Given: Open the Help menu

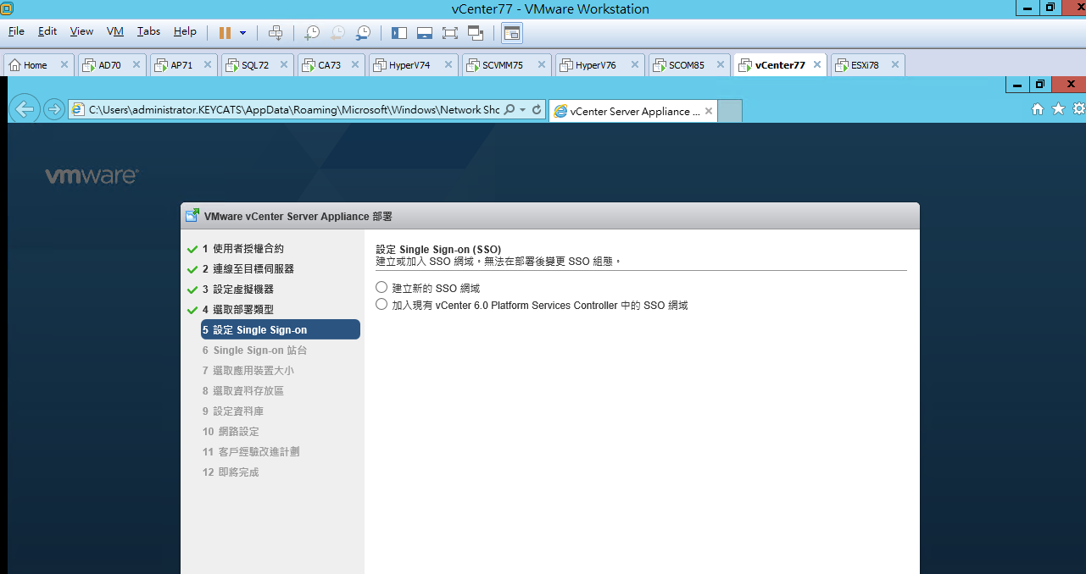Looking at the screenshot, I should pos(185,31).
